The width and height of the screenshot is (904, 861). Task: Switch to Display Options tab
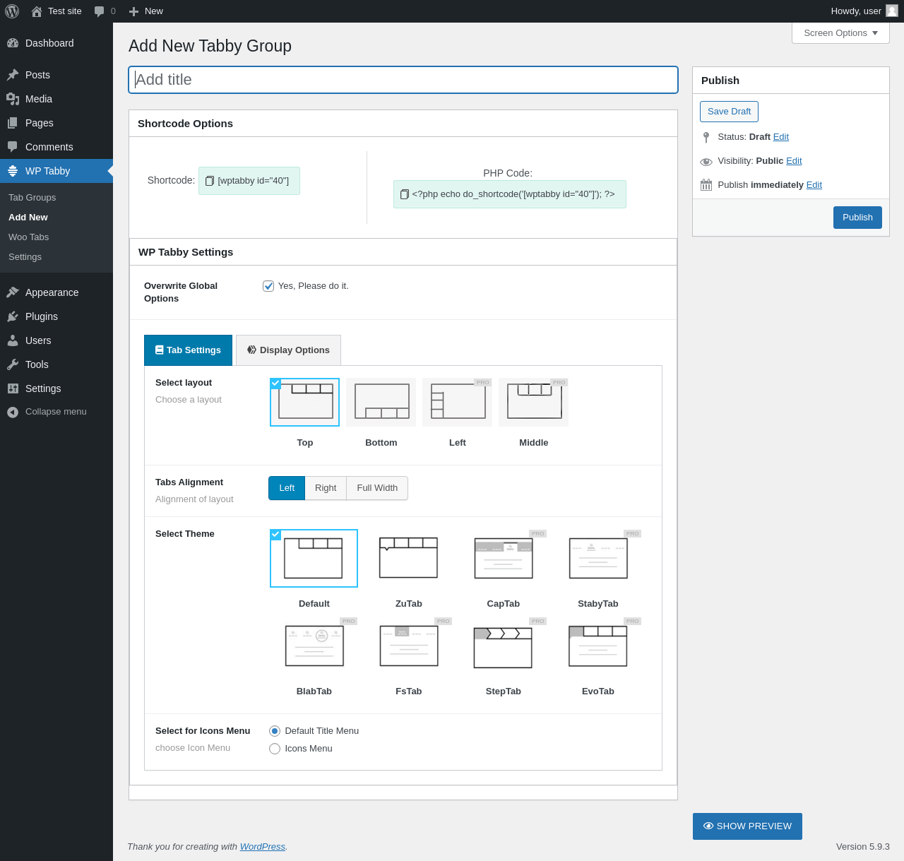[x=288, y=350]
